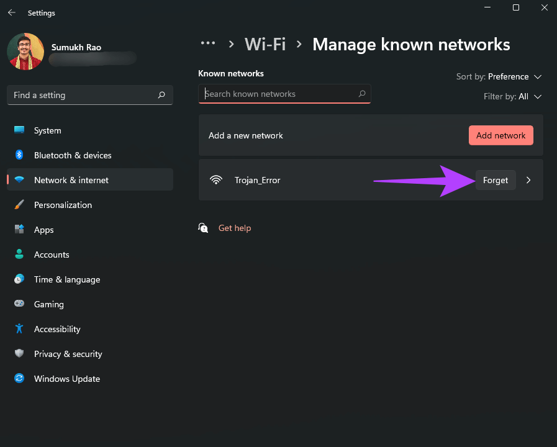
Task: Expand Trojan_Error network details chevron
Action: pos(528,181)
